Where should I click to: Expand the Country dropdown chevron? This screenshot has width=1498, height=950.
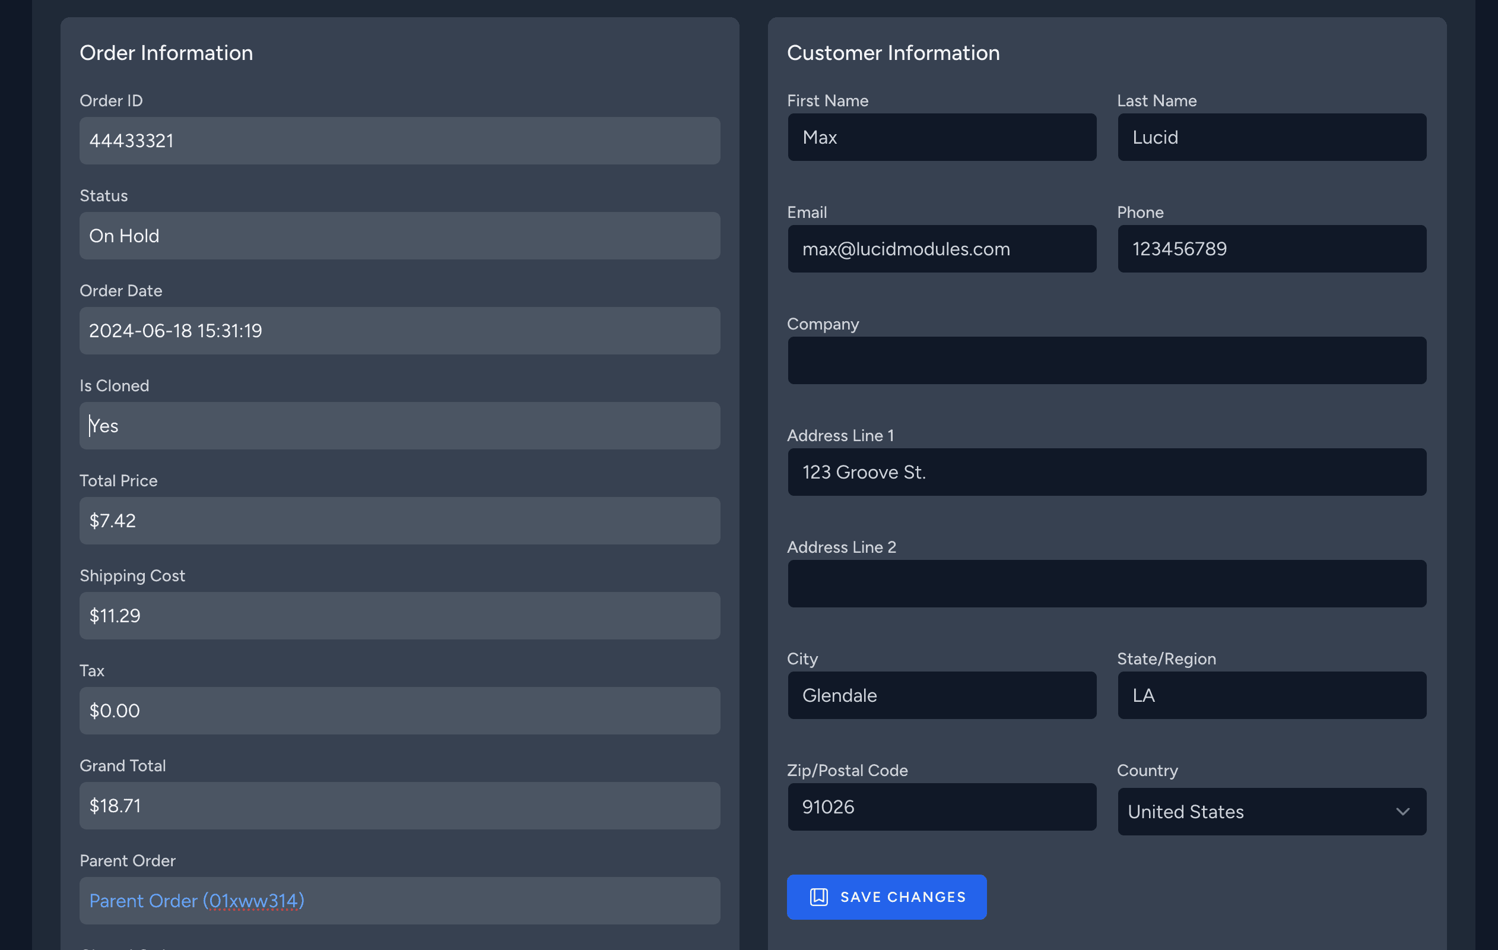point(1402,812)
